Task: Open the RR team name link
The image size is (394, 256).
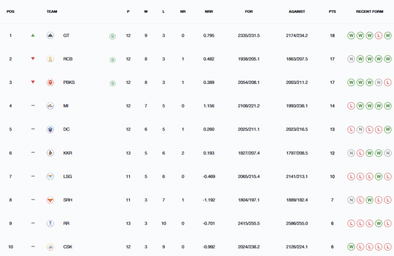Action: [66, 223]
